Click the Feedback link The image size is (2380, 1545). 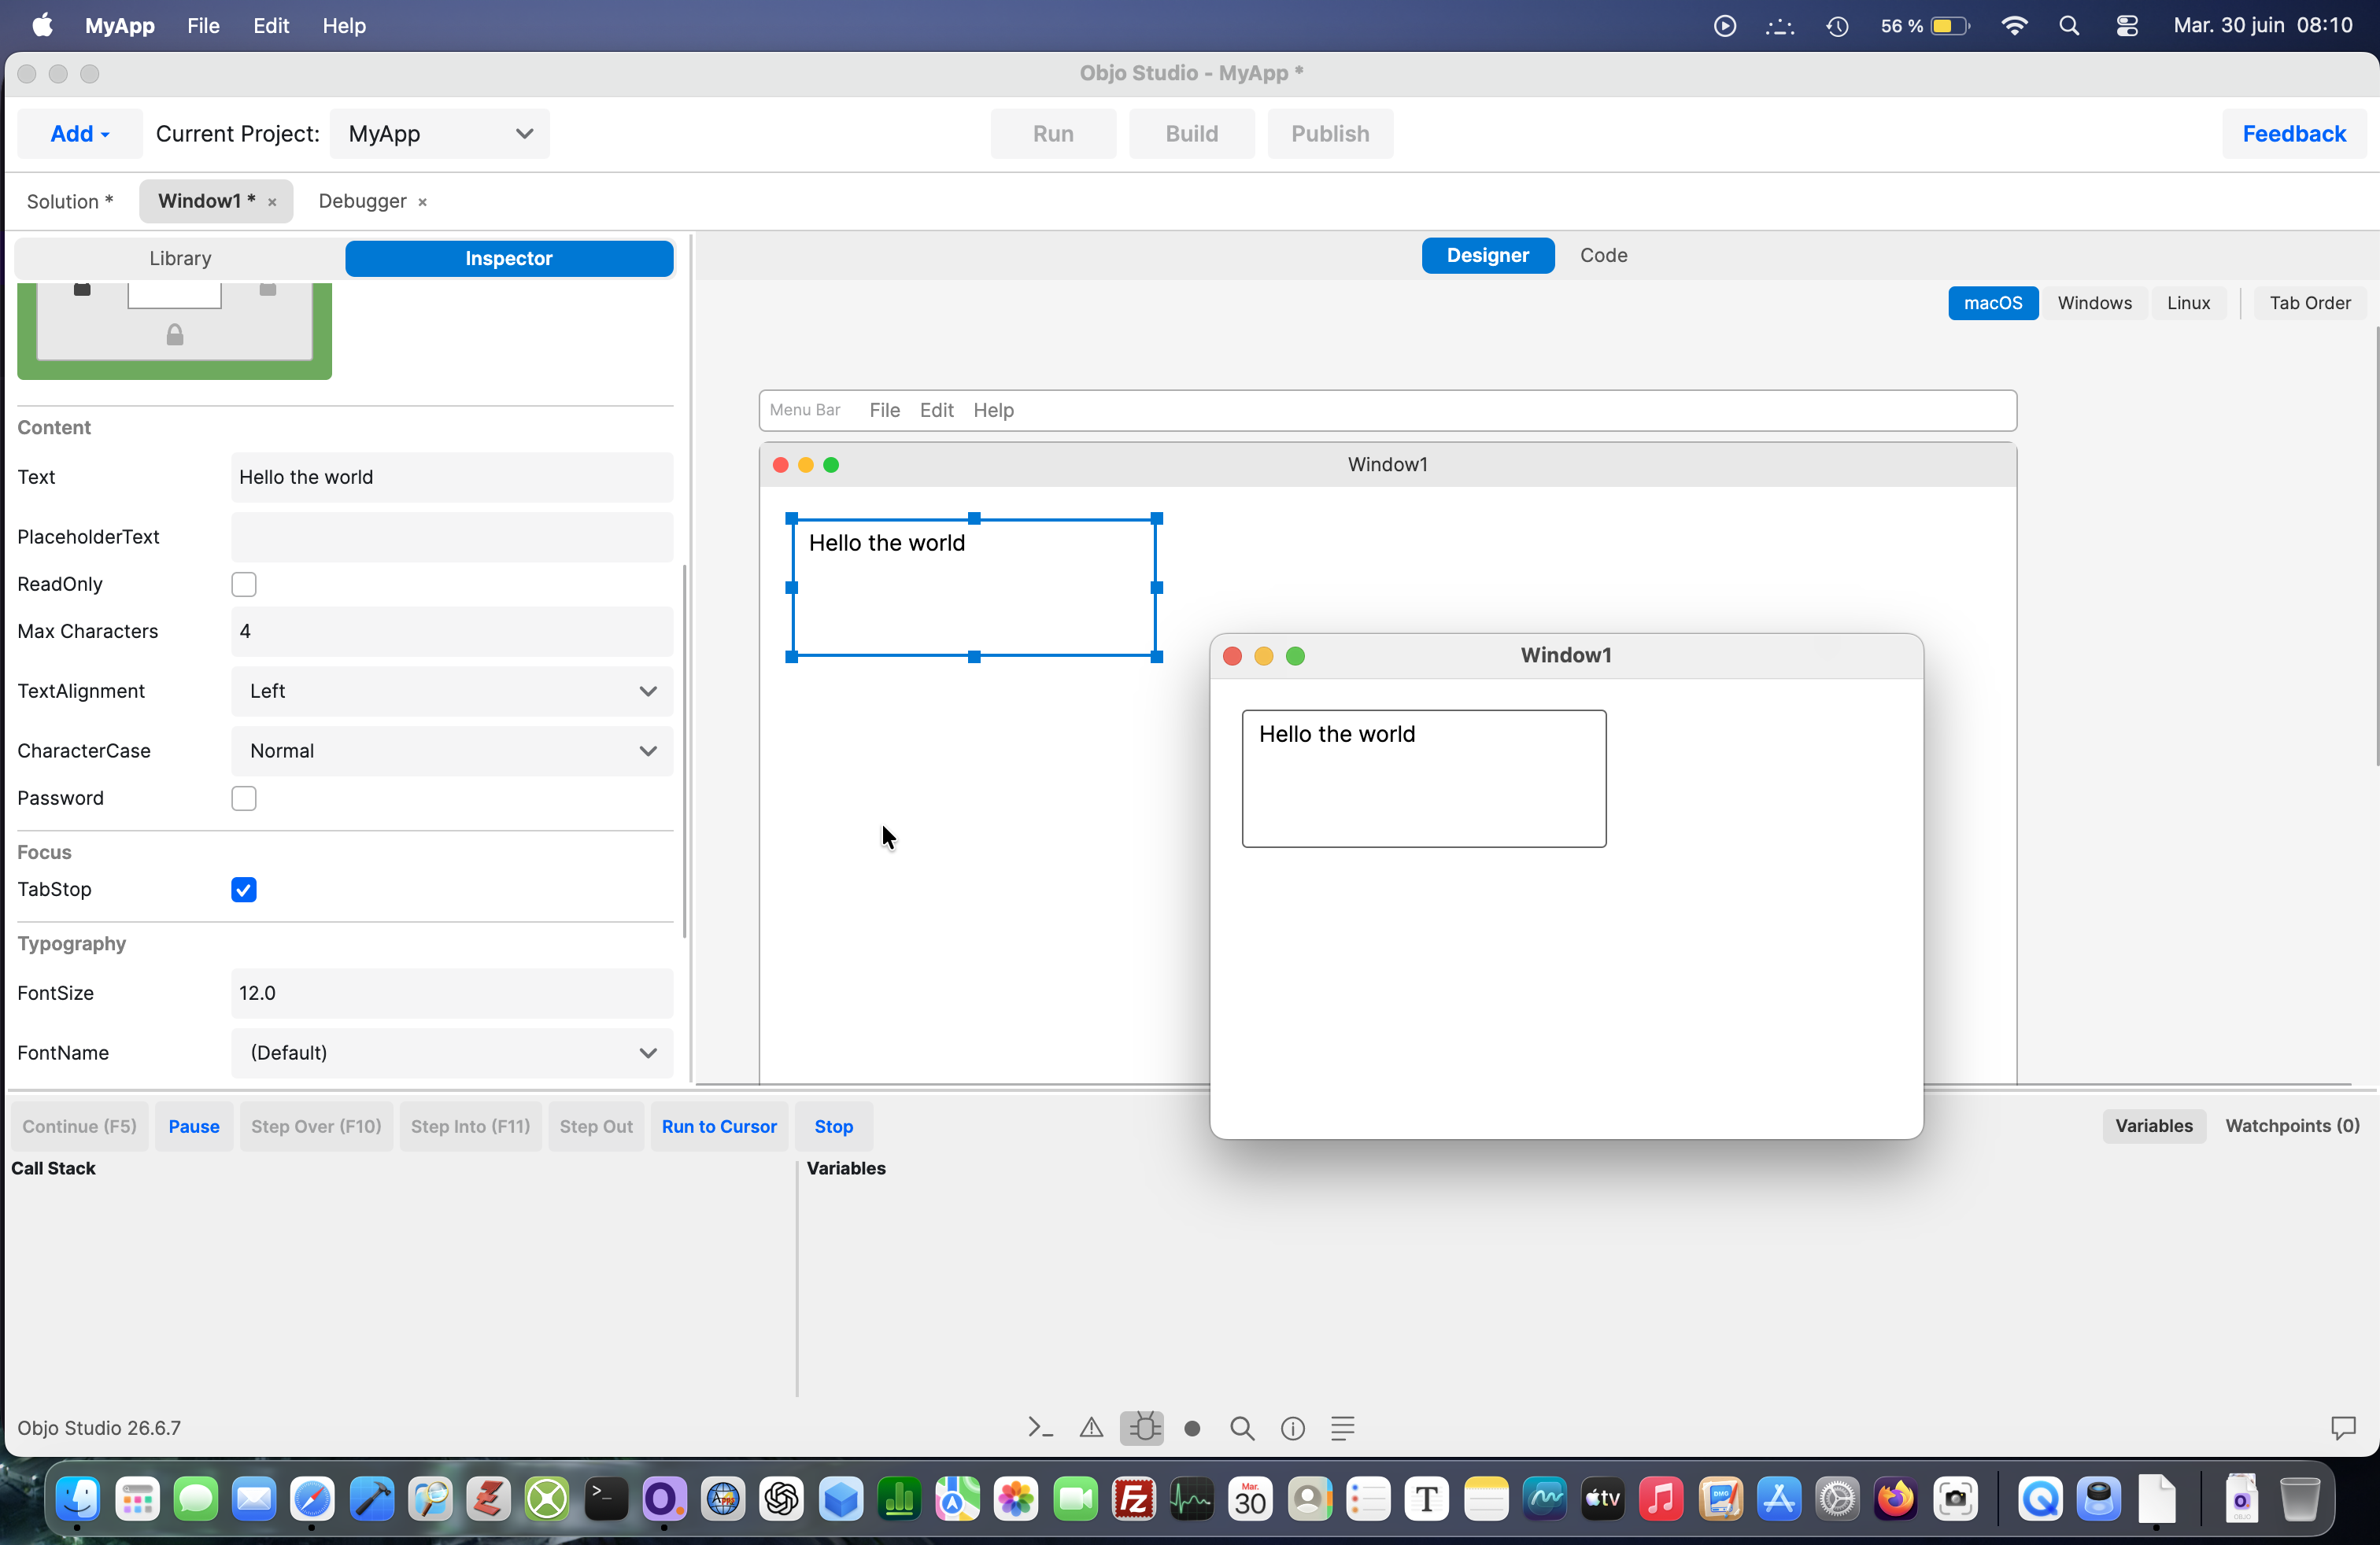2294,134
